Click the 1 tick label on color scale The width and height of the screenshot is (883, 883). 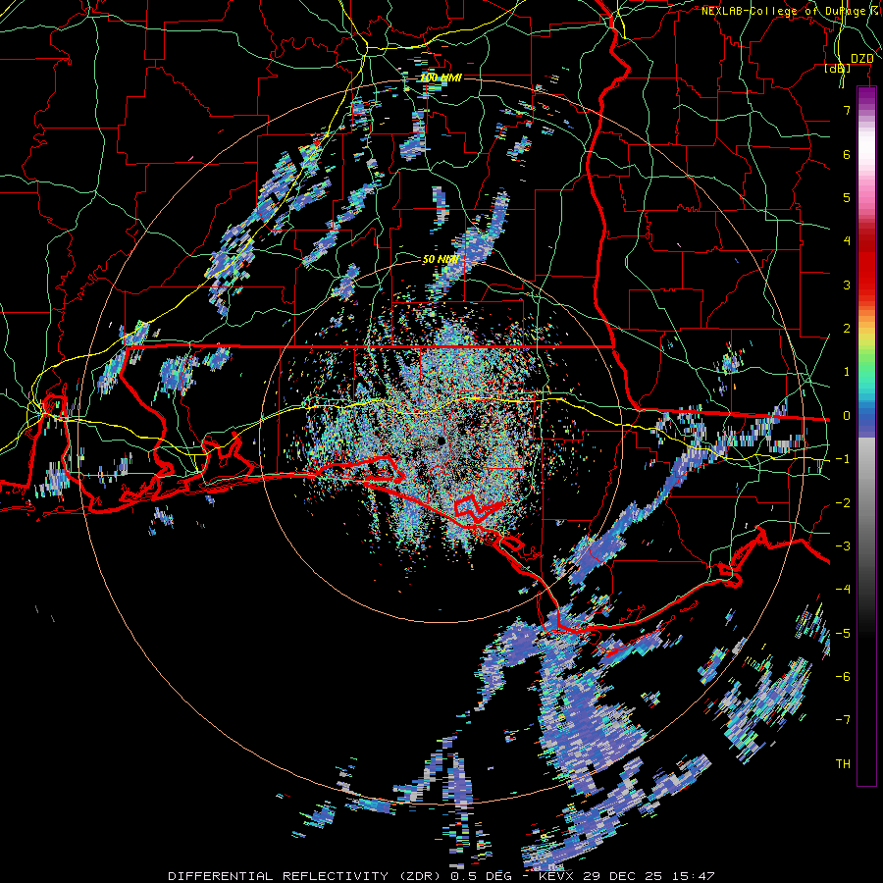pos(847,372)
